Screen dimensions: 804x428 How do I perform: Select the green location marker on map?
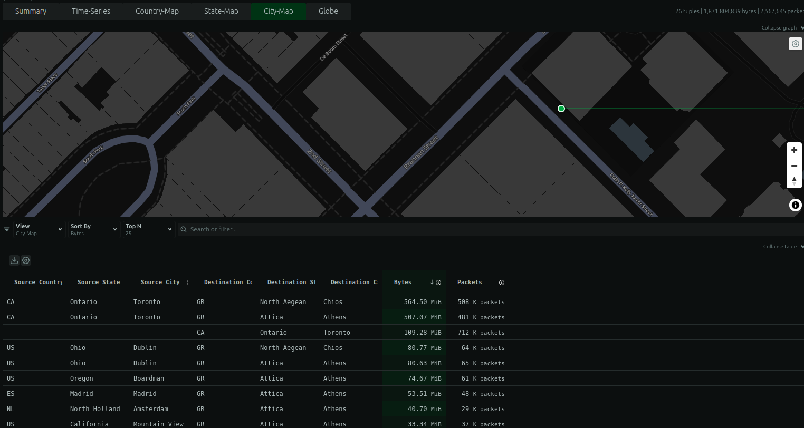click(x=561, y=109)
